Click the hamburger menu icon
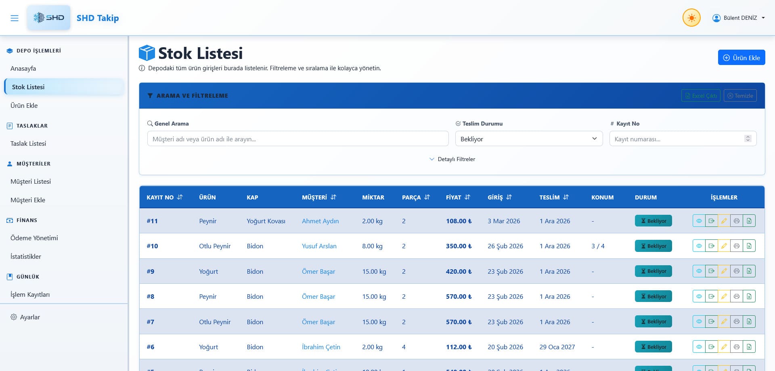Image resolution: width=775 pixels, height=371 pixels. point(15,18)
